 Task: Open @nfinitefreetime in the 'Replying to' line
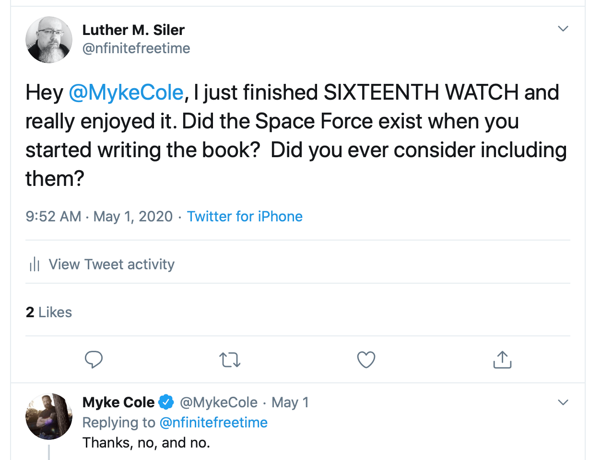click(213, 423)
